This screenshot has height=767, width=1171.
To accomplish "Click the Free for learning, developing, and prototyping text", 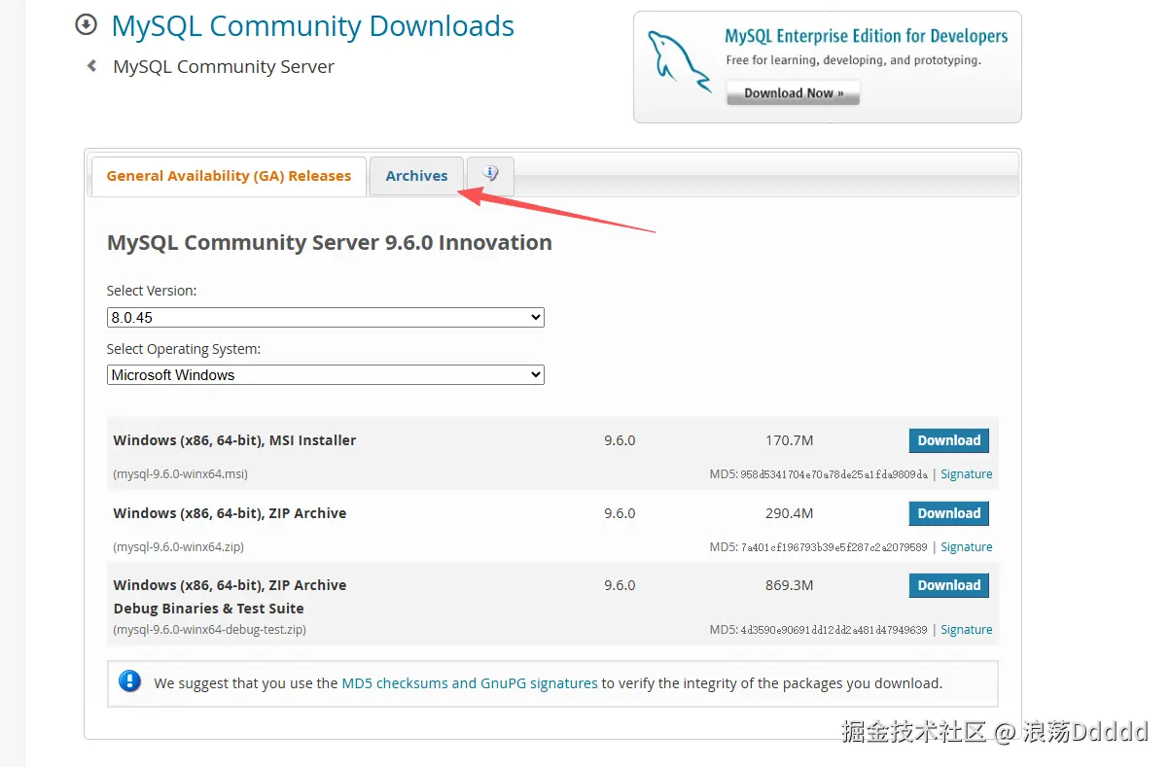I will click(853, 60).
